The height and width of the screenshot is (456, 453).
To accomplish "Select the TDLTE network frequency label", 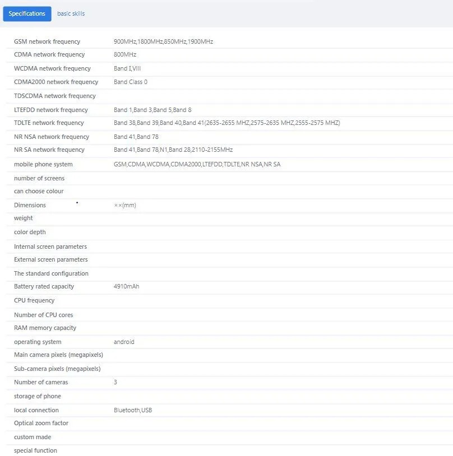I will (x=49, y=123).
